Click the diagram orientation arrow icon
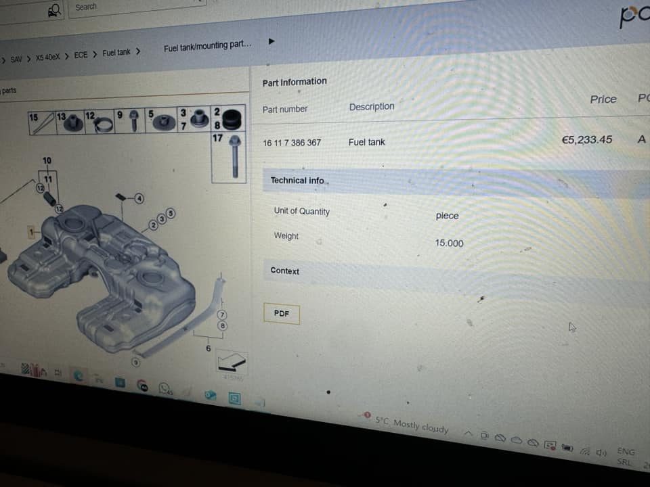650x487 pixels. (232, 363)
